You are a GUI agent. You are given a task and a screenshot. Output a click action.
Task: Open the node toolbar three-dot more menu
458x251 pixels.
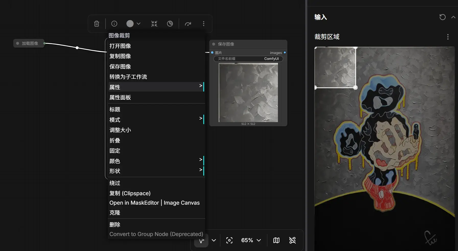204,24
